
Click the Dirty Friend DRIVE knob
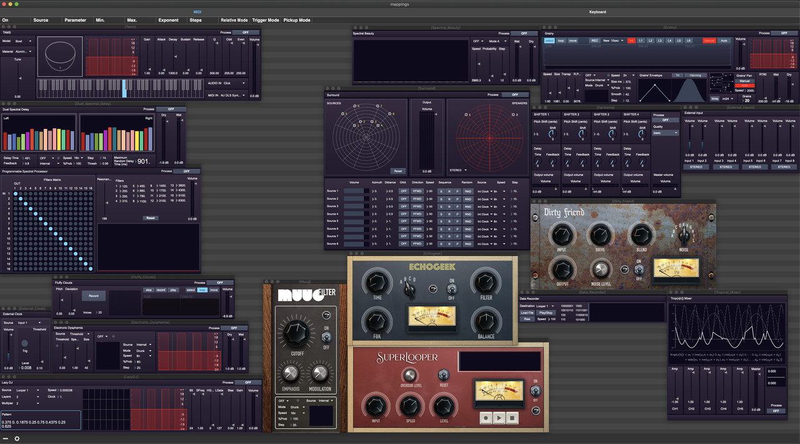(601, 235)
